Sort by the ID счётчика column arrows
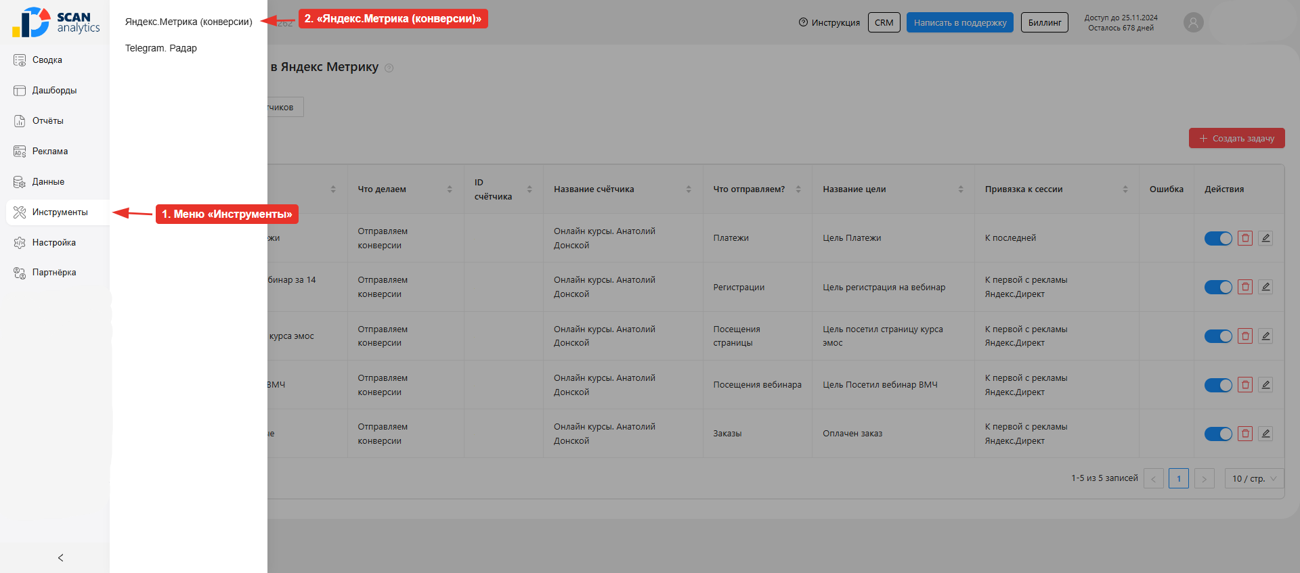 pyautogui.click(x=529, y=189)
